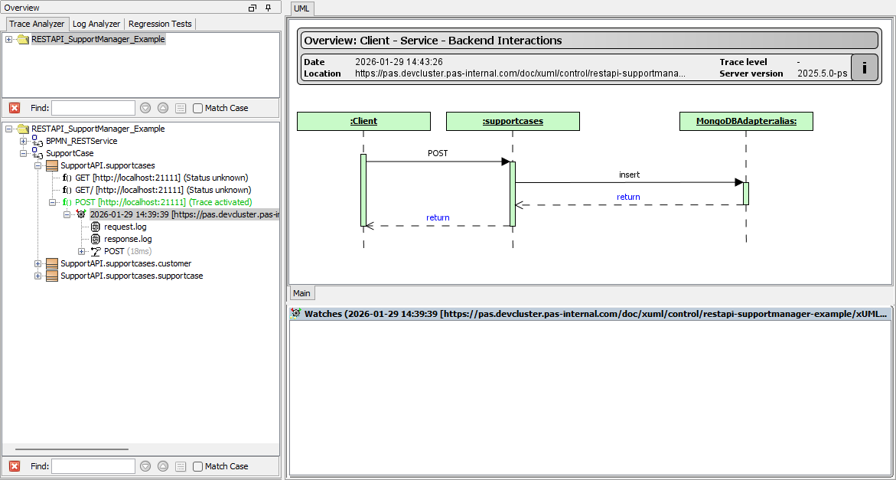The image size is (896, 480).
Task: Undock the Overview panel using float icon
Action: (x=253, y=8)
